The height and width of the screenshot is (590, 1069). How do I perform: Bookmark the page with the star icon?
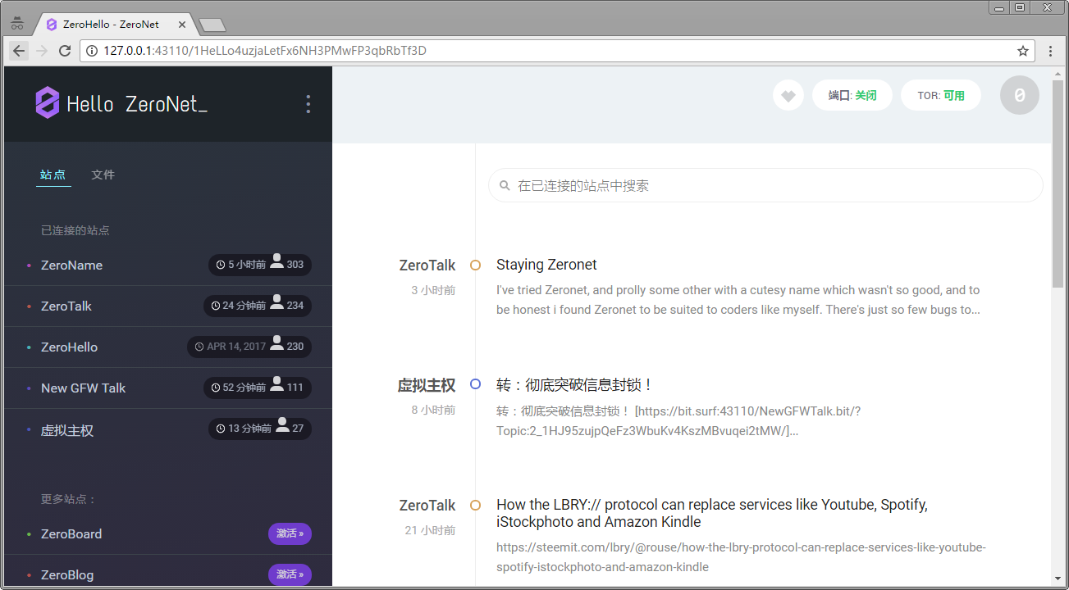point(1023,51)
